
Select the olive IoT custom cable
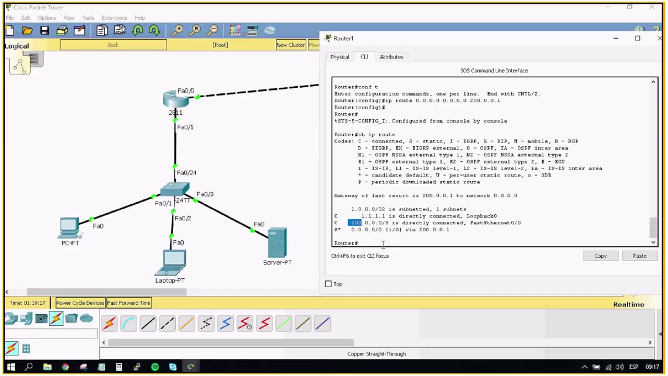pyautogui.click(x=303, y=324)
